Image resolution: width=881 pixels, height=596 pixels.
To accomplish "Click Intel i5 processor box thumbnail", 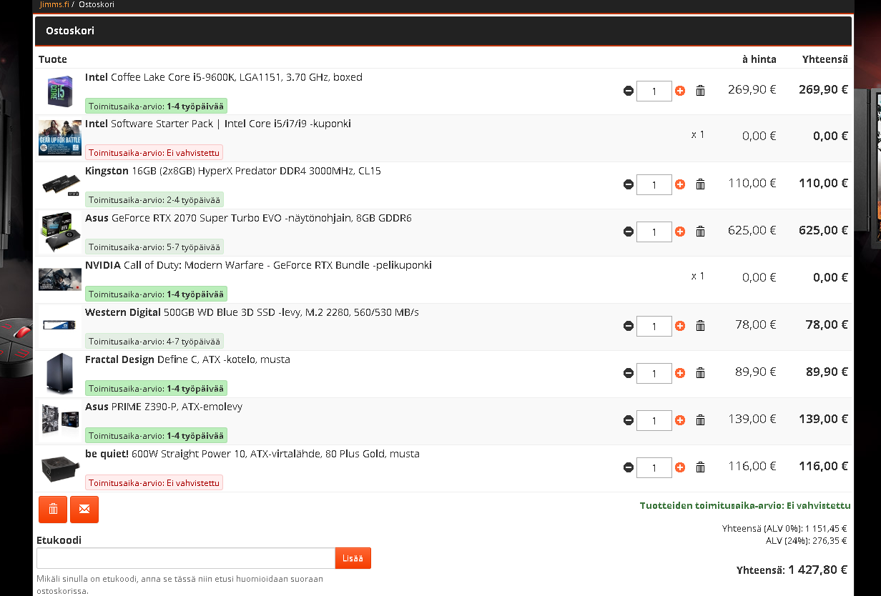I will pyautogui.click(x=60, y=91).
